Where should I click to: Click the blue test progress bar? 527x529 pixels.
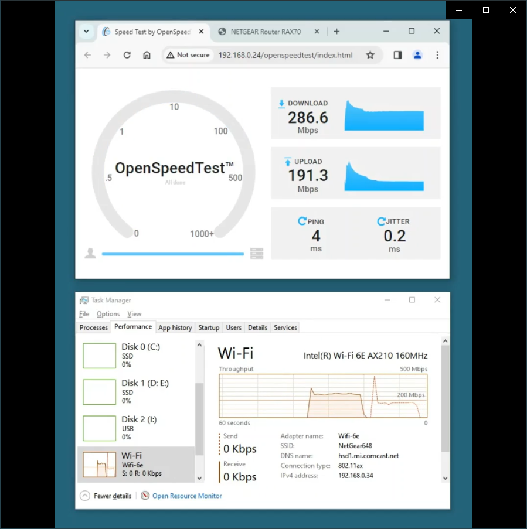click(x=173, y=254)
